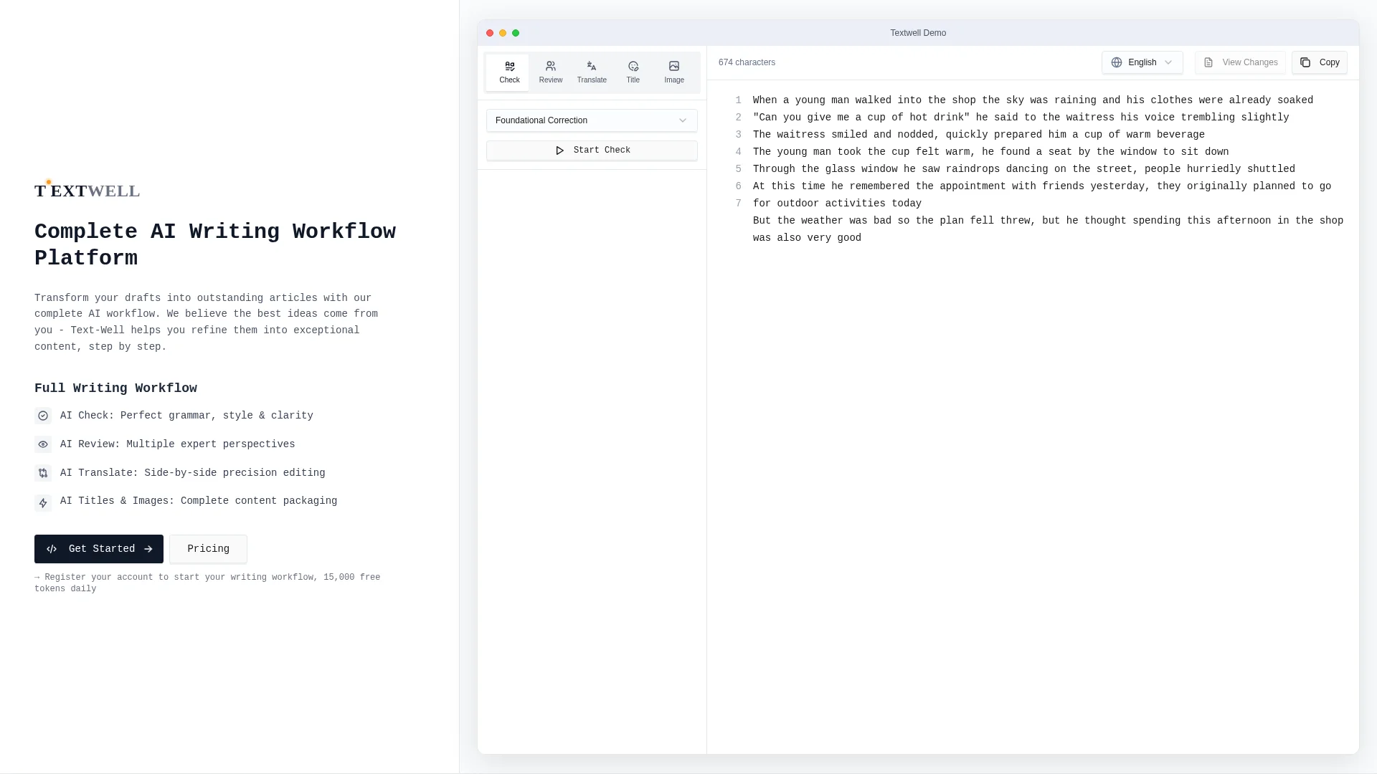Select the Image tool icon

(x=673, y=66)
